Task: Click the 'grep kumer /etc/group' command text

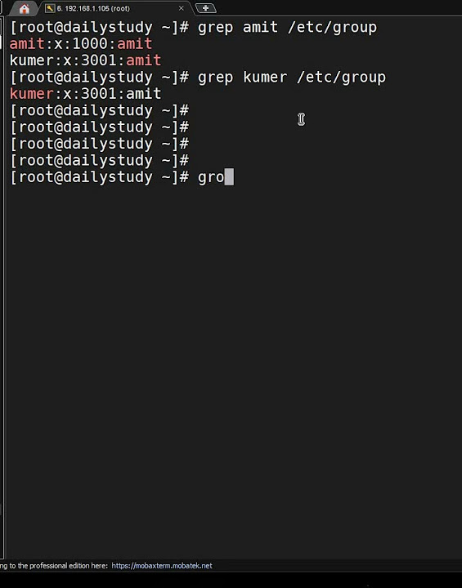Action: 292,78
